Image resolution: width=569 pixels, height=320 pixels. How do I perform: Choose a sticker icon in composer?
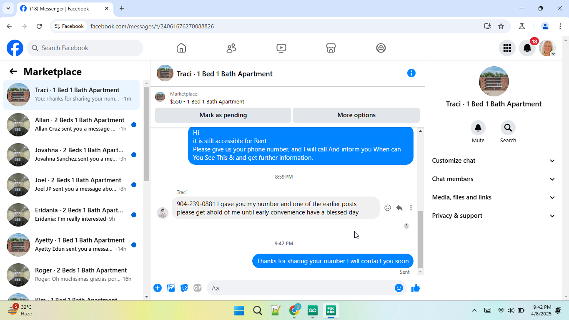[184, 288]
